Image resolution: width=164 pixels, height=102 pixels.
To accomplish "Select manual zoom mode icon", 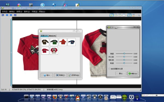I will coord(124,15).
